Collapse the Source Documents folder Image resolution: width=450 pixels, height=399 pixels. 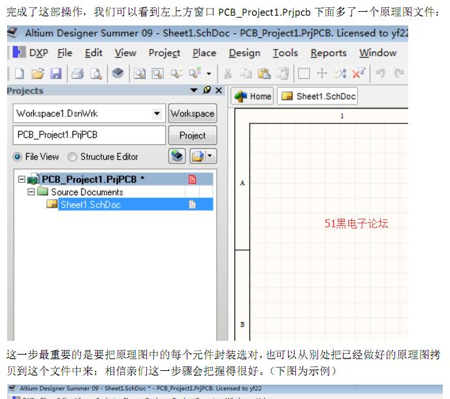tap(31, 192)
